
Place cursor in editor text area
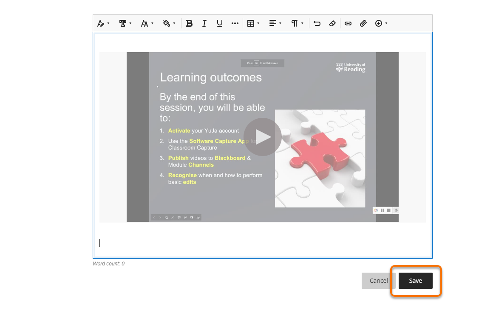click(x=263, y=243)
